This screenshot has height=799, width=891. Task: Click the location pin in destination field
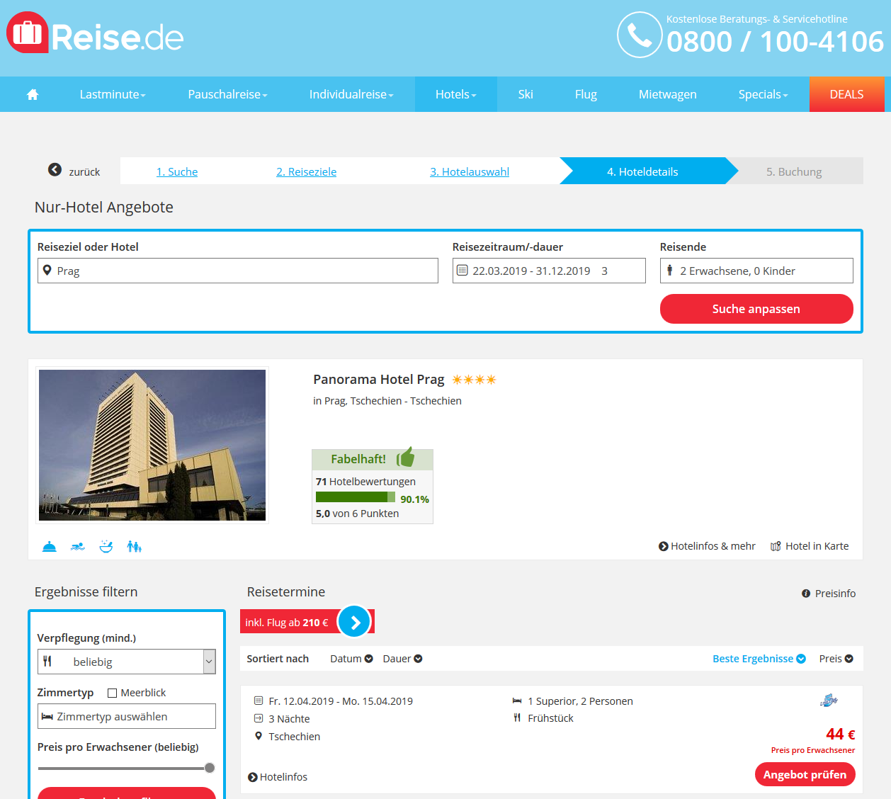[47, 270]
